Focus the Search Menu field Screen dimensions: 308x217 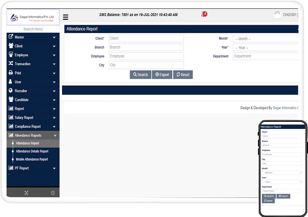[x=33, y=29]
